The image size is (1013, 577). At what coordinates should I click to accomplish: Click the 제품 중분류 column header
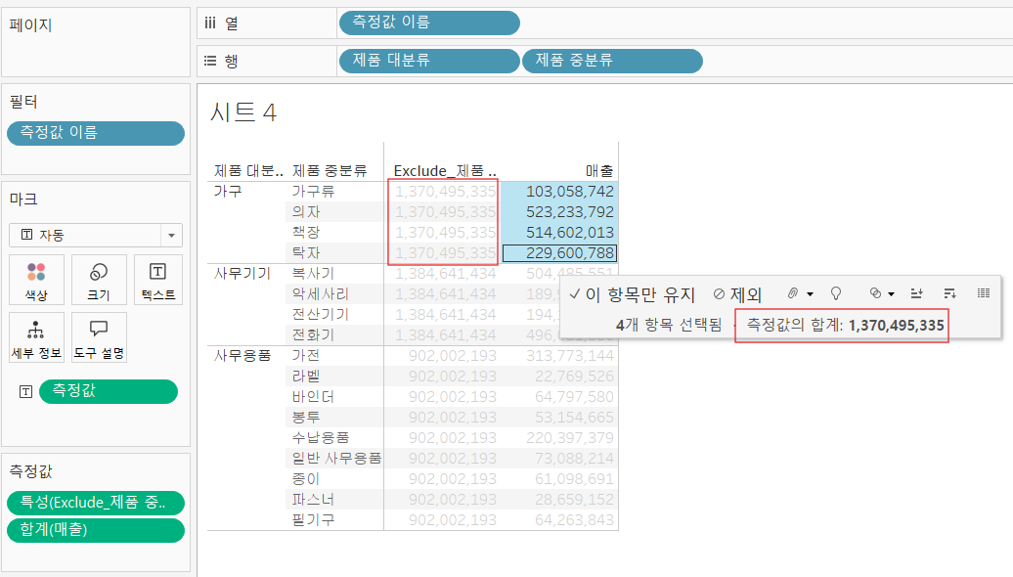pyautogui.click(x=330, y=170)
